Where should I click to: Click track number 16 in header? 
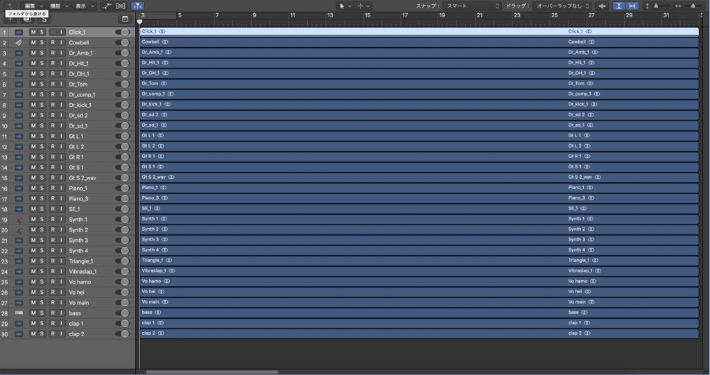[x=5, y=189]
